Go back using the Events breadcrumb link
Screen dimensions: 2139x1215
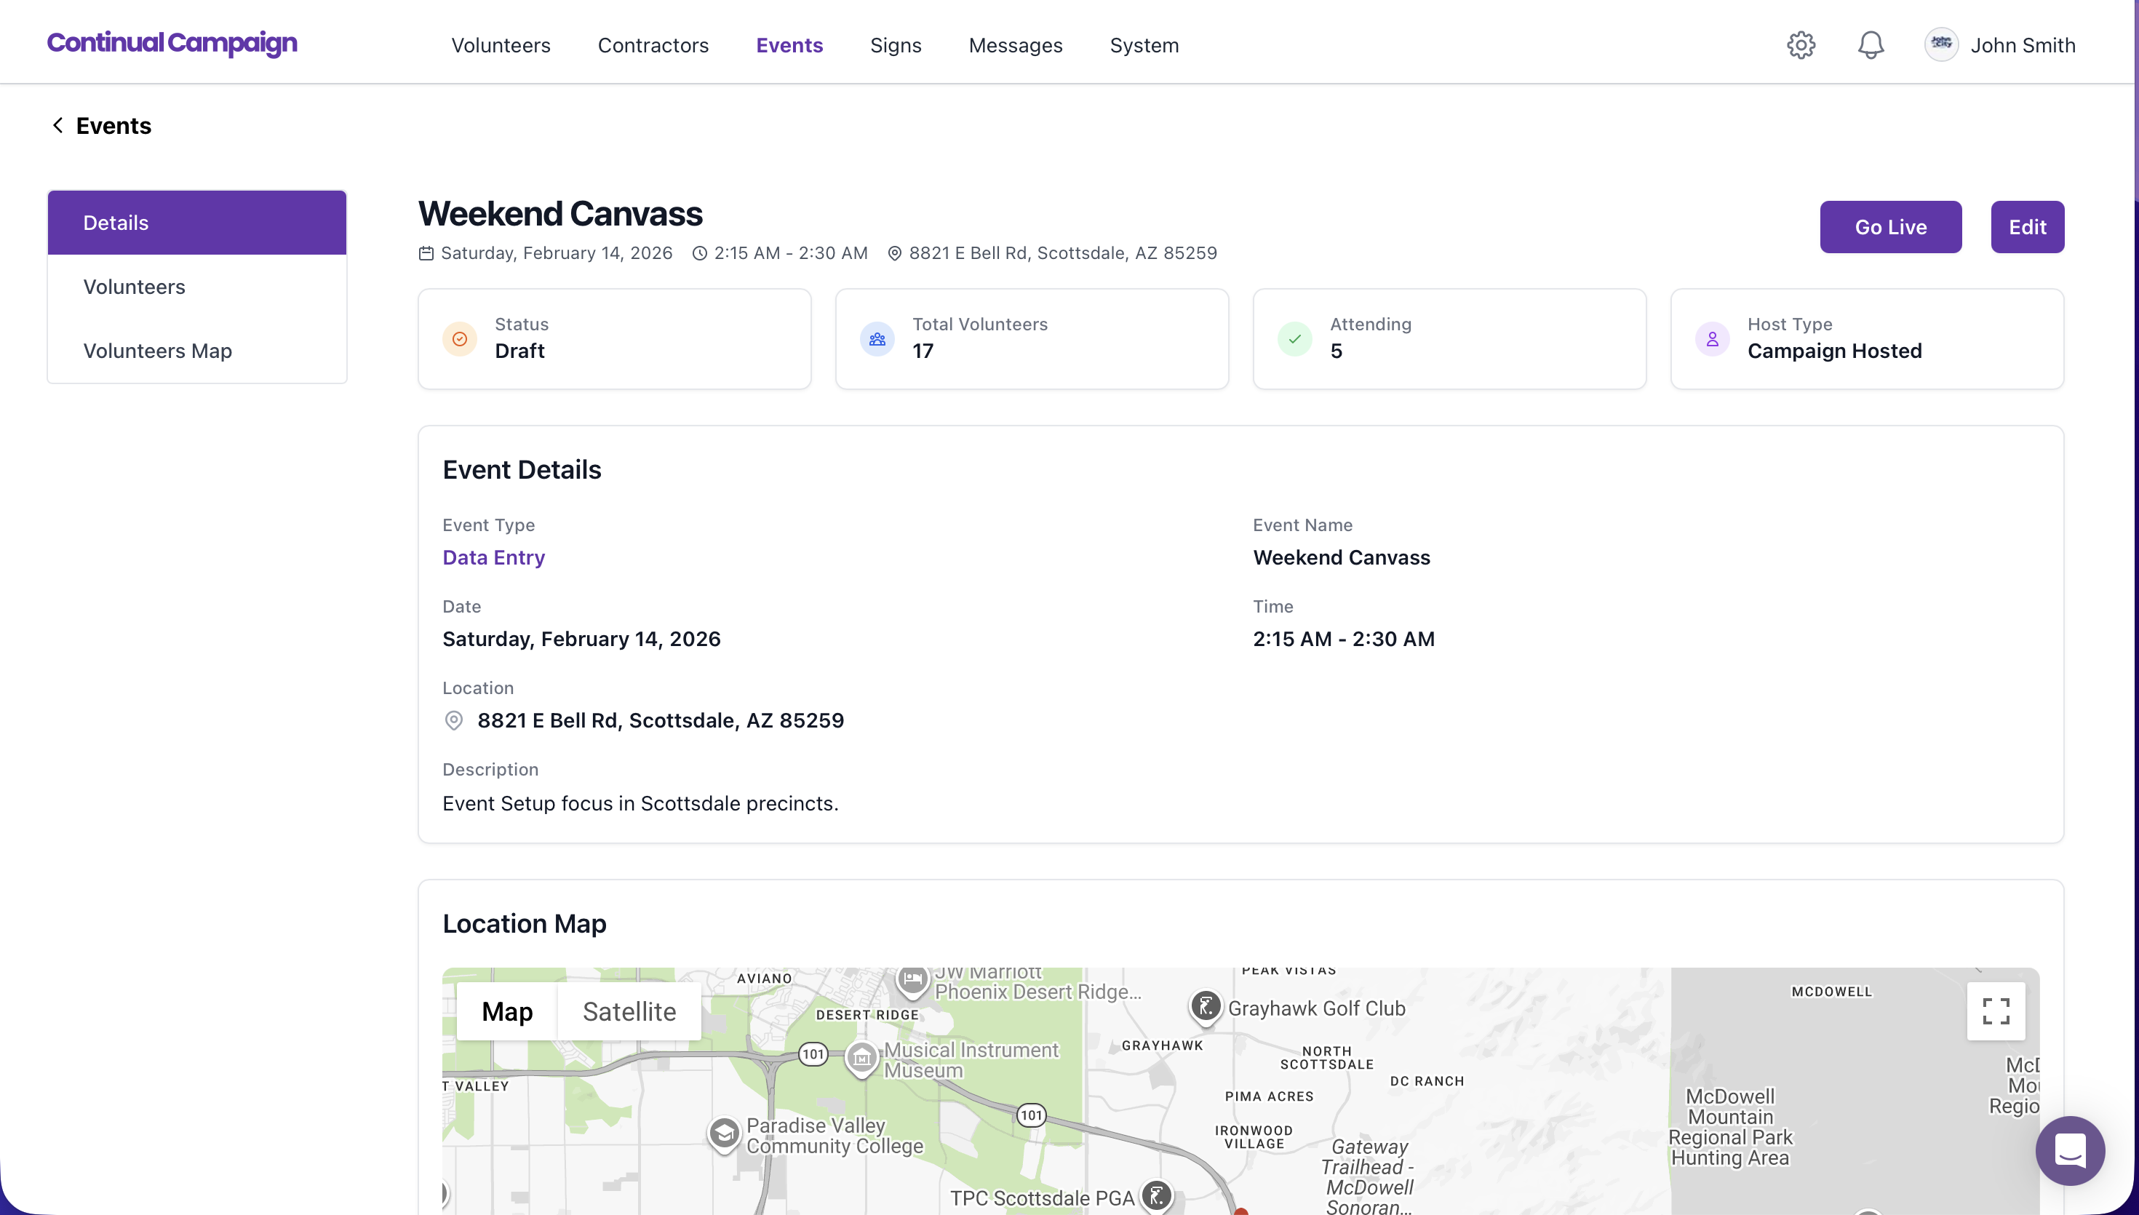point(100,125)
